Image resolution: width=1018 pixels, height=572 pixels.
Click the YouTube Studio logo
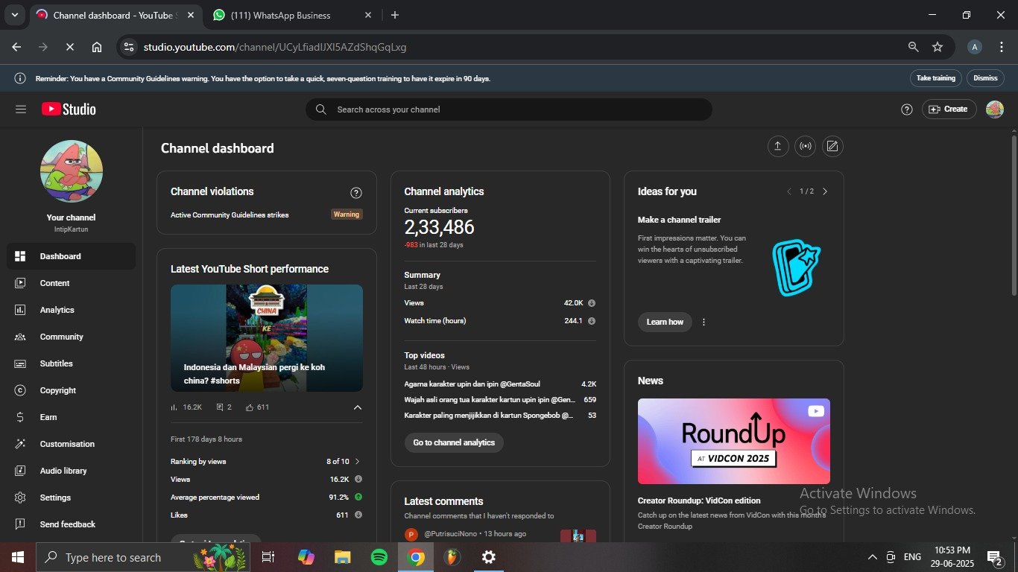pyautogui.click(x=69, y=109)
